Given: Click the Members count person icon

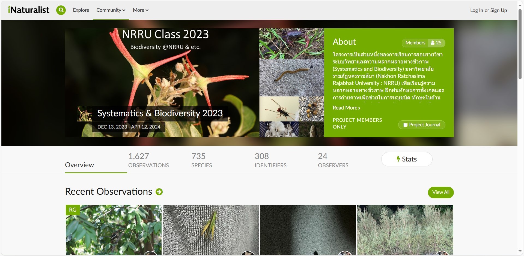Looking at the screenshot, I should [433, 43].
